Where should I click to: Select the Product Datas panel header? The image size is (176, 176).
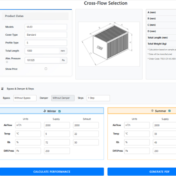click(x=36, y=16)
